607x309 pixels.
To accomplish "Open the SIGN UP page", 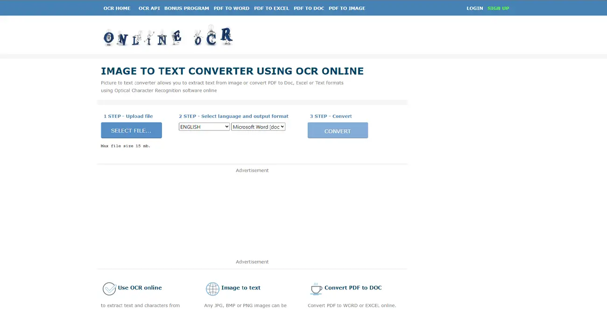I will [x=498, y=8].
